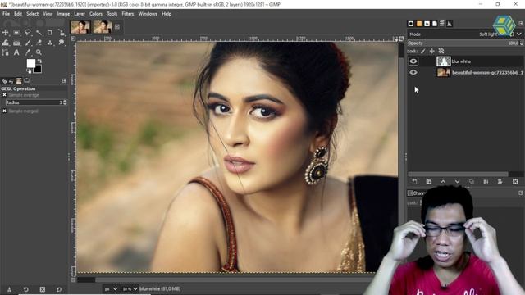Screen dimensions: 525x295
Task: Select the Text tool
Action: 16,52
